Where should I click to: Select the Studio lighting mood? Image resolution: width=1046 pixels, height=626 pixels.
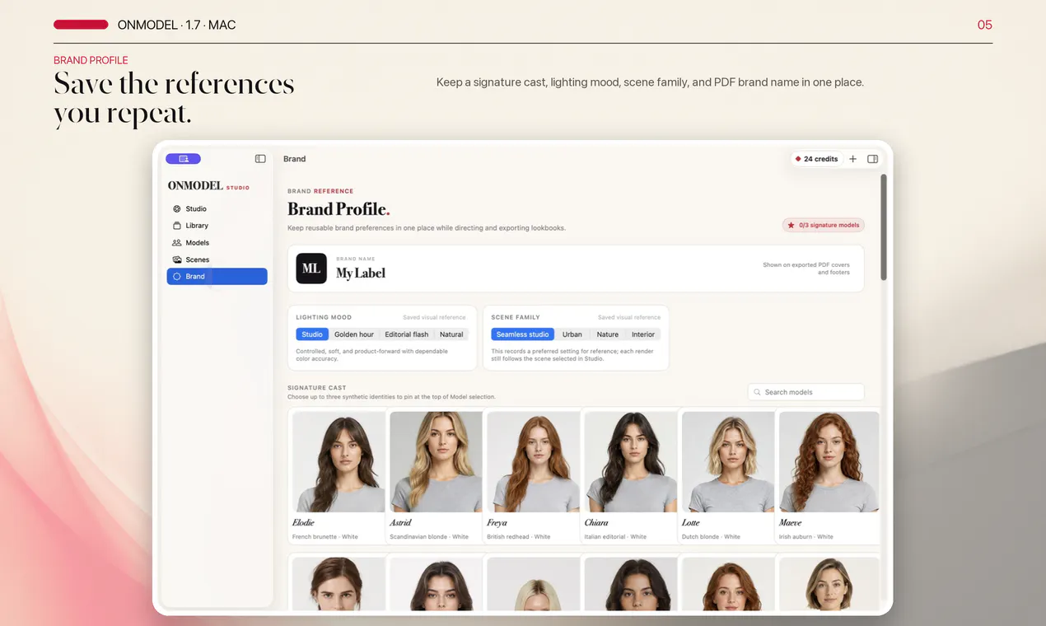pyautogui.click(x=312, y=334)
